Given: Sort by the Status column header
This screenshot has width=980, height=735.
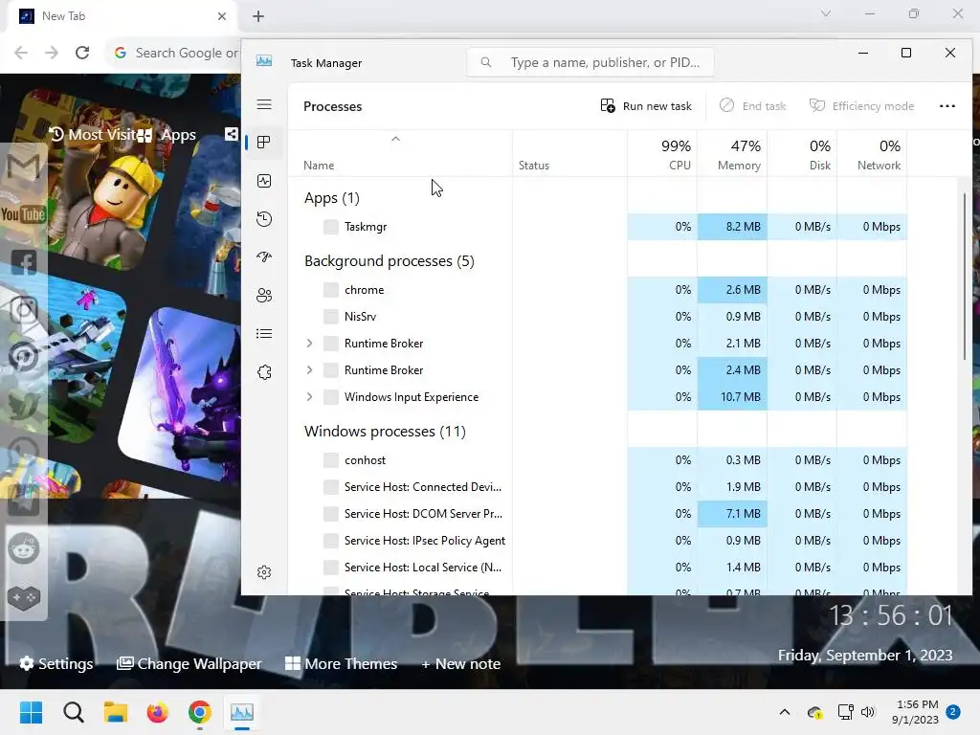Looking at the screenshot, I should tap(569, 154).
